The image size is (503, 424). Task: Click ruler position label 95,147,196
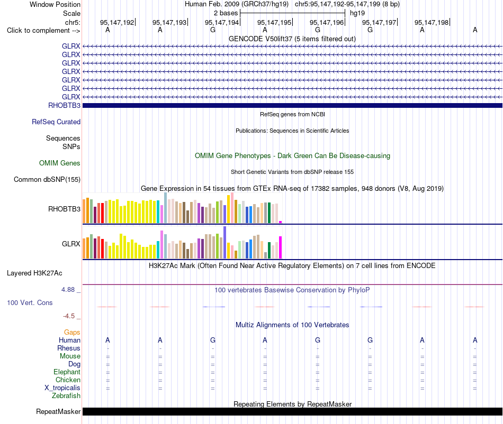(x=327, y=22)
